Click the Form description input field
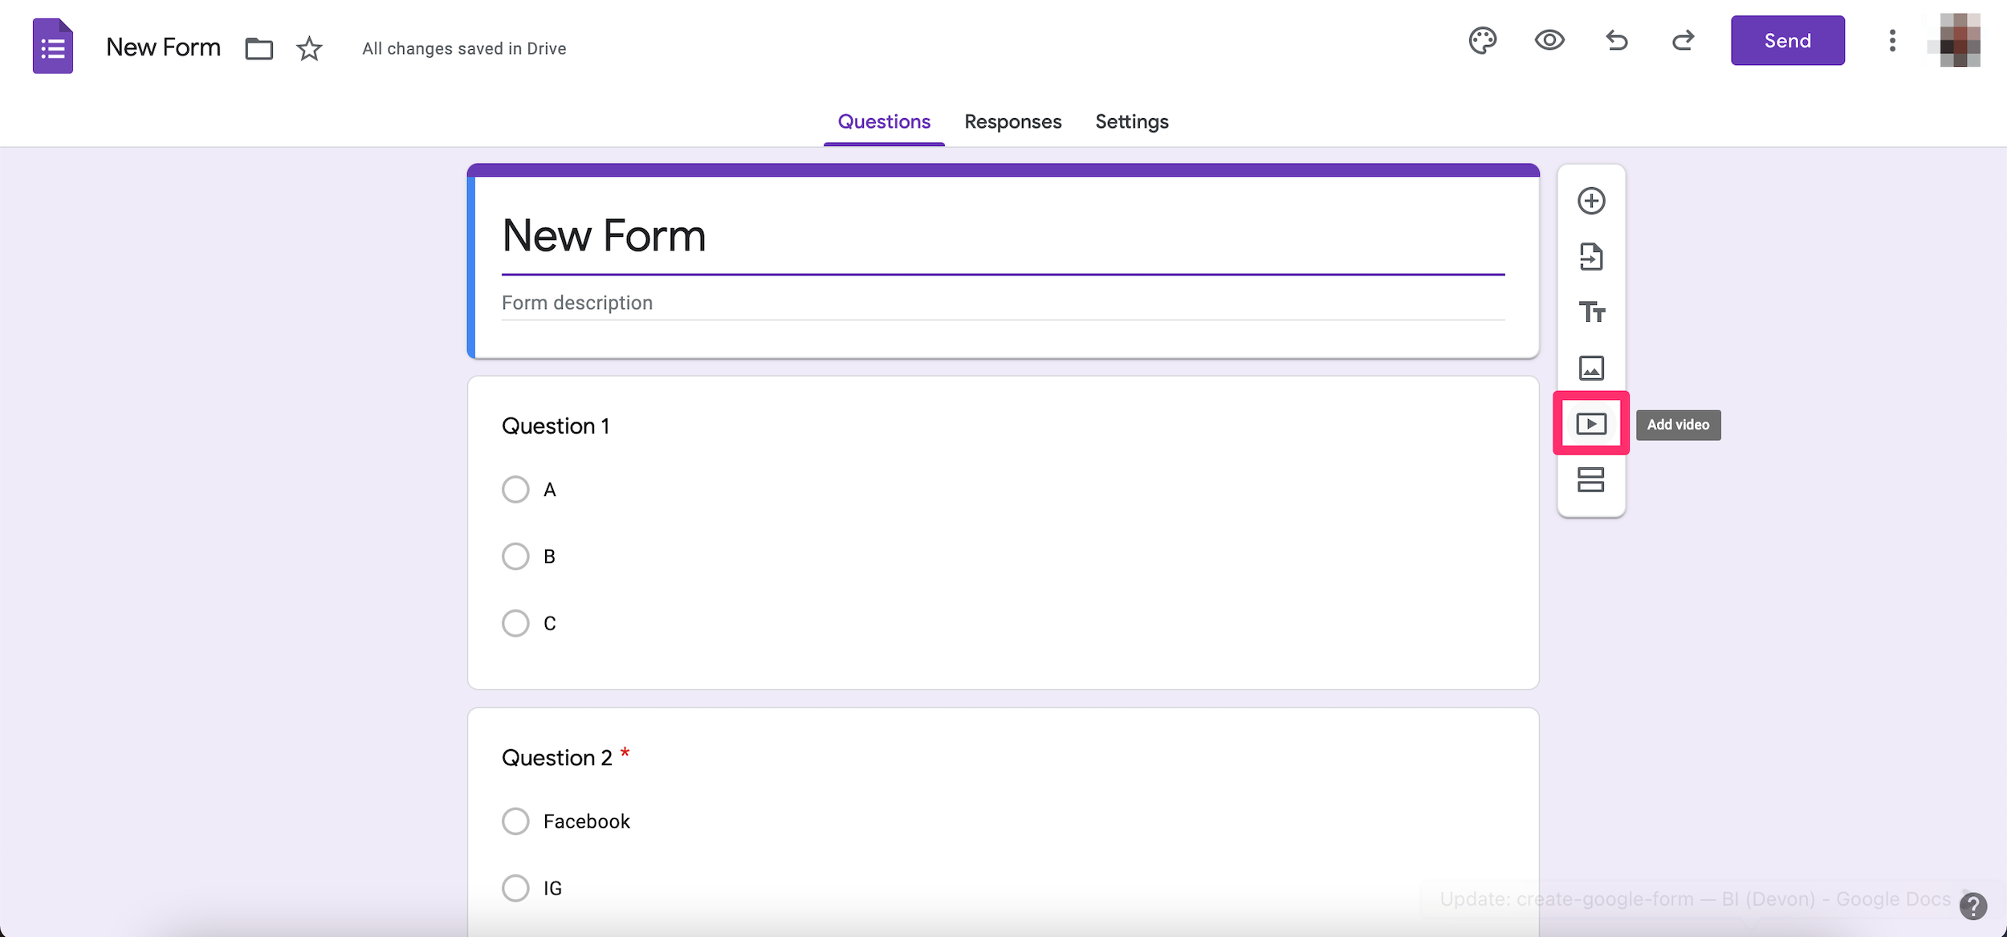The width and height of the screenshot is (2007, 937). point(1002,302)
